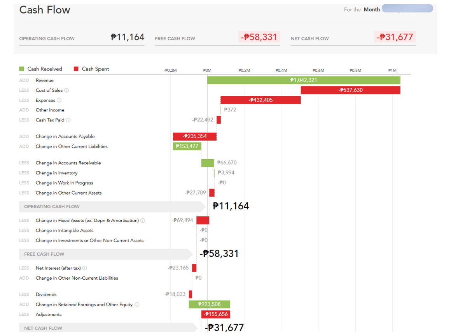451x336 pixels.
Task: Click Change in Other Current Assets label
Action: click(x=69, y=193)
